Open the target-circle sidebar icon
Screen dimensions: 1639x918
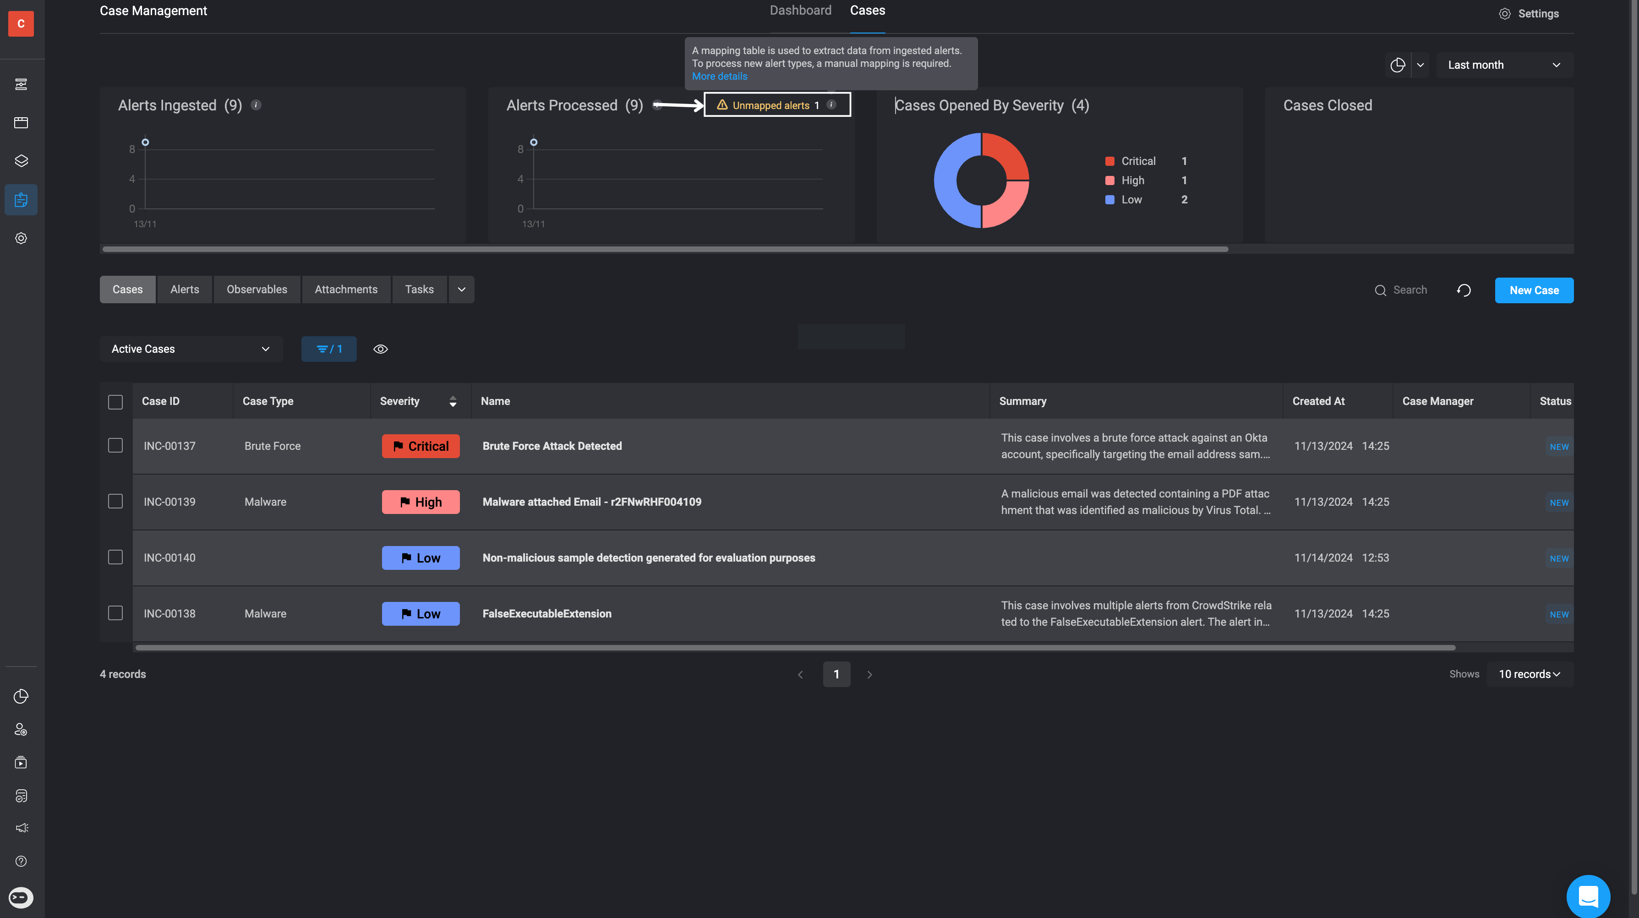21,238
